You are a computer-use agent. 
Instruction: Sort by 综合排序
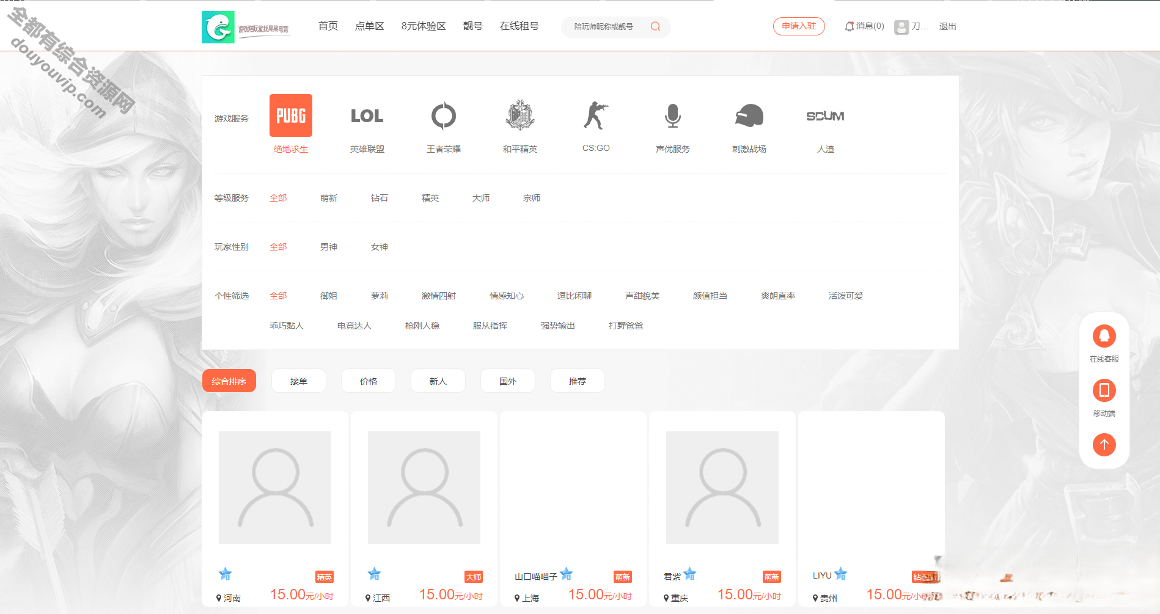(229, 381)
